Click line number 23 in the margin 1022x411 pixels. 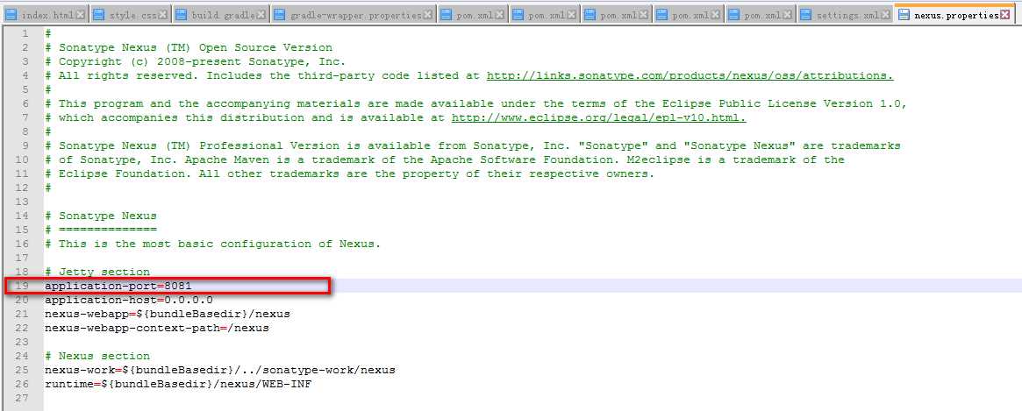click(22, 342)
